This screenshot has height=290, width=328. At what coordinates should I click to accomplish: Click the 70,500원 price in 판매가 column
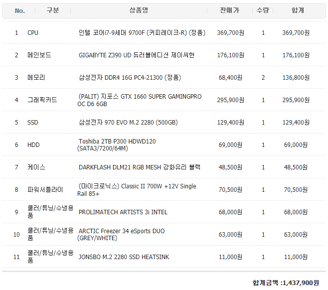(230, 190)
